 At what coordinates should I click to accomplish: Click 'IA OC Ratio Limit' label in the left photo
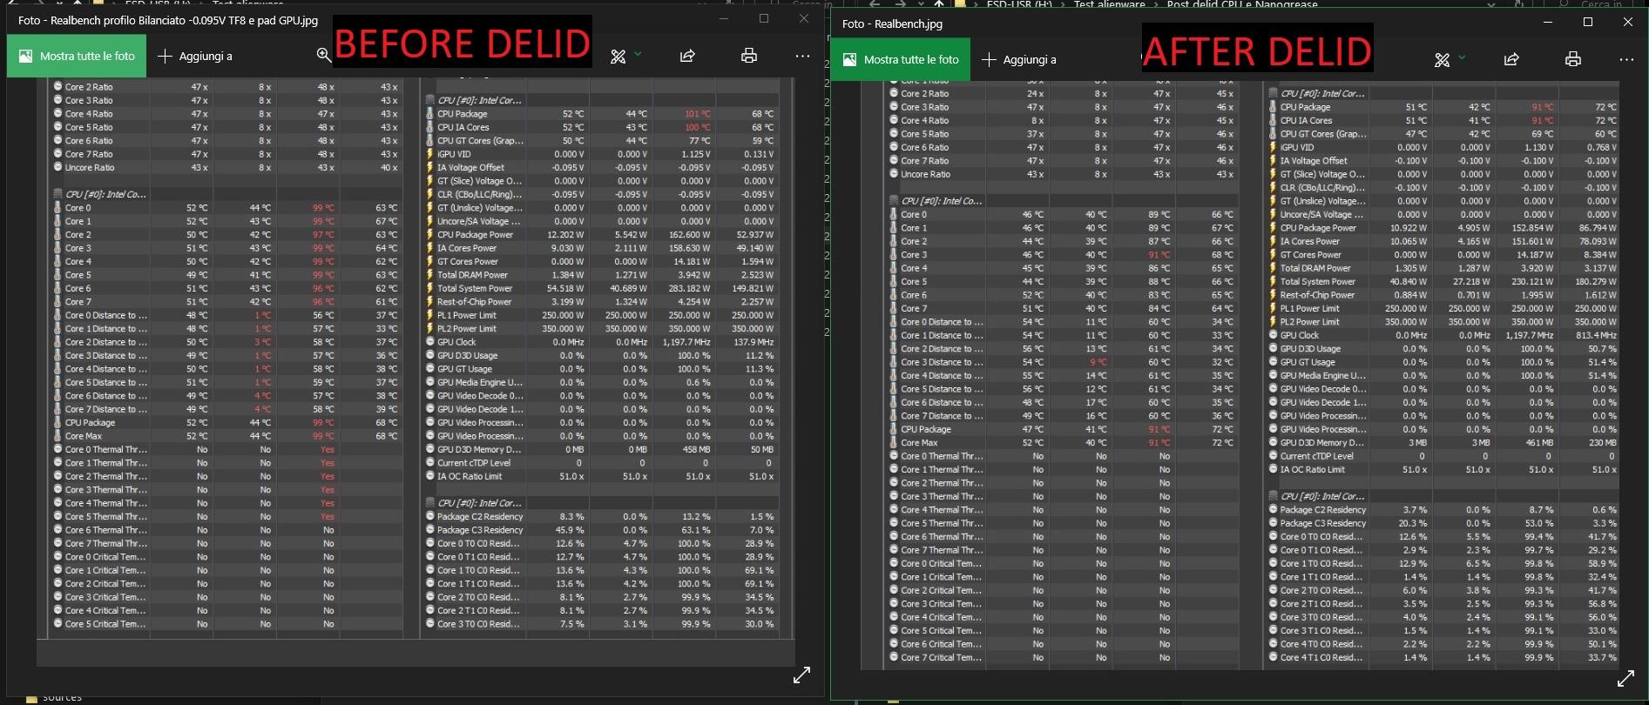point(470,476)
